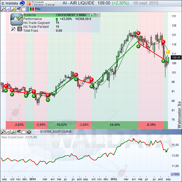
Task: Click the x1000 scale multiplier label
Action: click(175, 174)
